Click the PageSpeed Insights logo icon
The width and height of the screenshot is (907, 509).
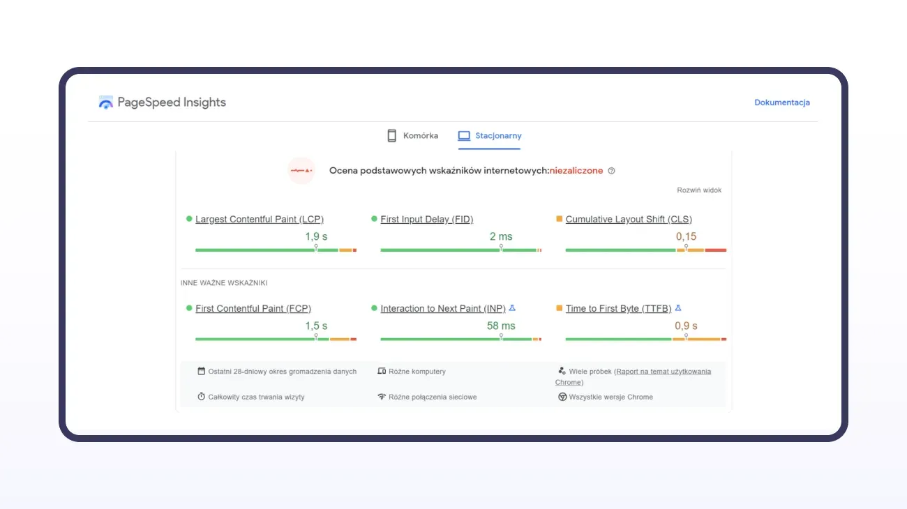(x=106, y=102)
